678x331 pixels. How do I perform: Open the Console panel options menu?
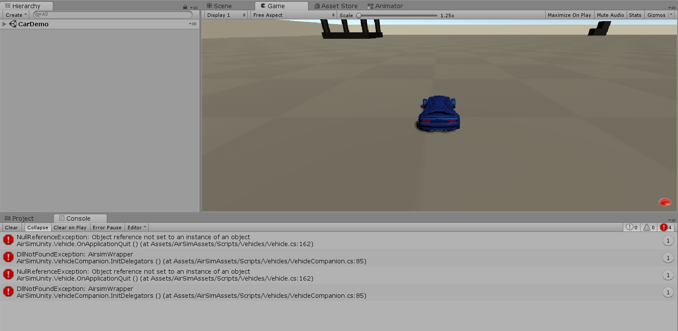click(672, 220)
